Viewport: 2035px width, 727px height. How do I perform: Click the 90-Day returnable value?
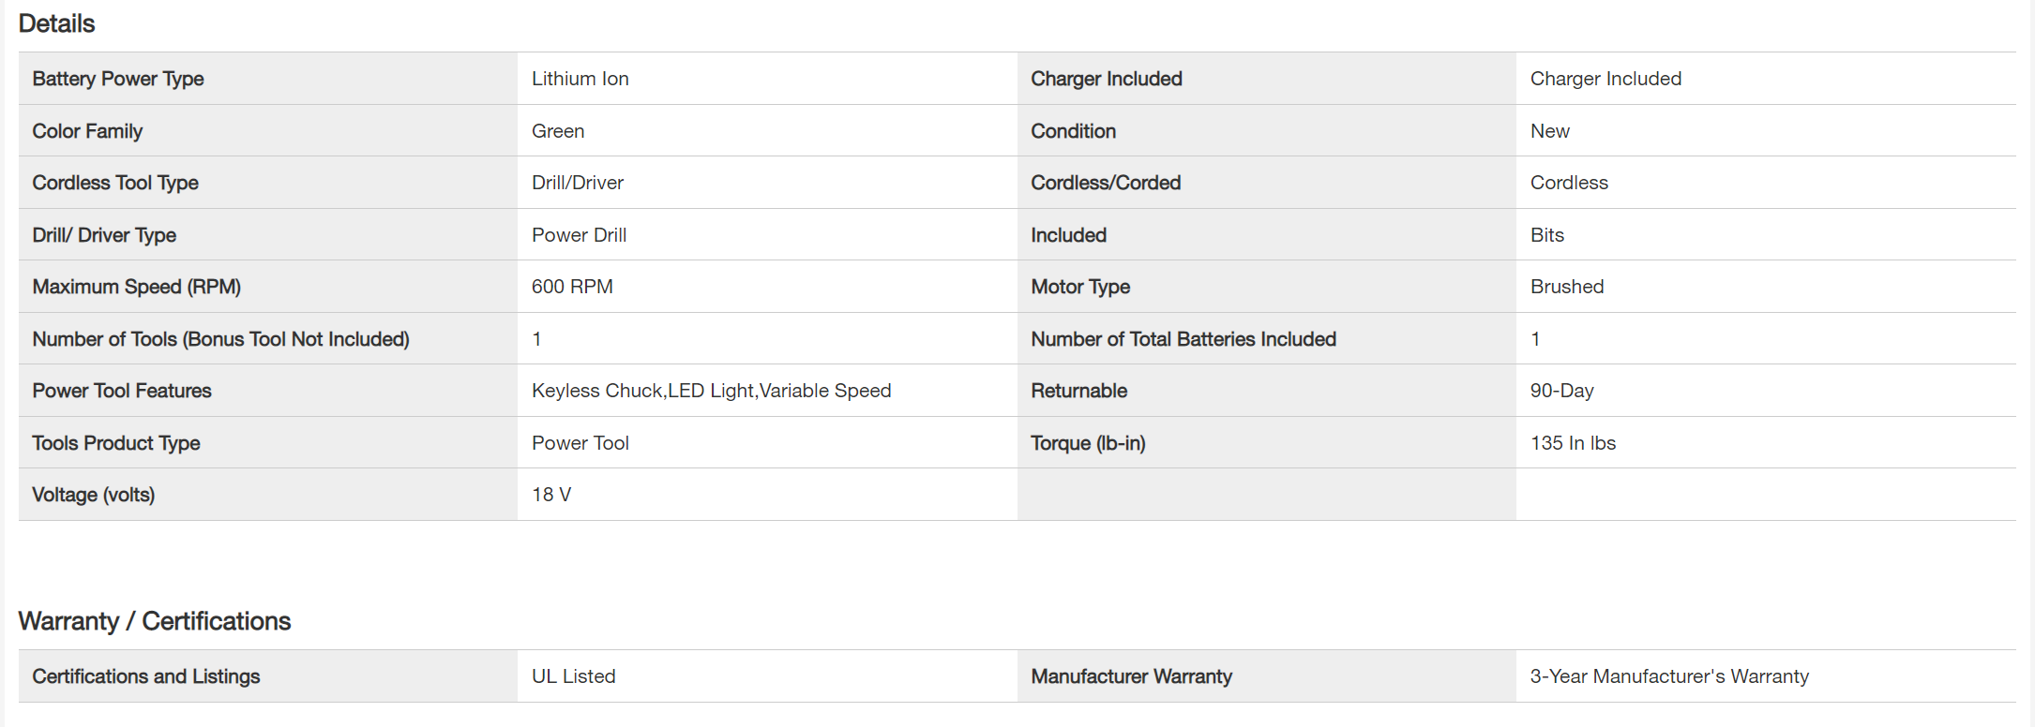click(1561, 391)
